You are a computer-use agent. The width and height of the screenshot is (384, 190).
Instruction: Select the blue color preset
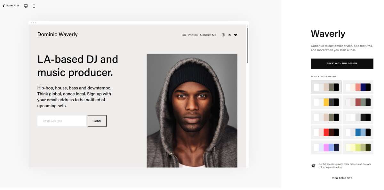click(358, 132)
